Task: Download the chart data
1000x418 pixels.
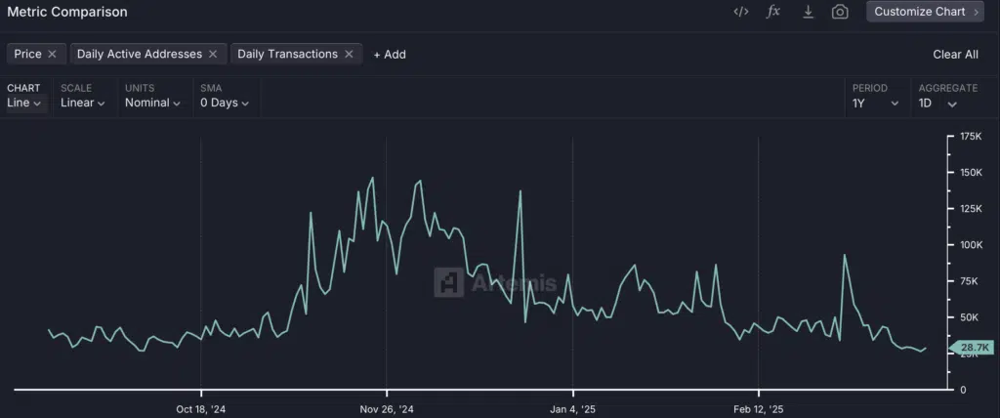Action: point(808,12)
